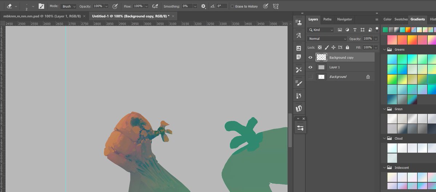Toggle pressure for size icon

(266, 6)
